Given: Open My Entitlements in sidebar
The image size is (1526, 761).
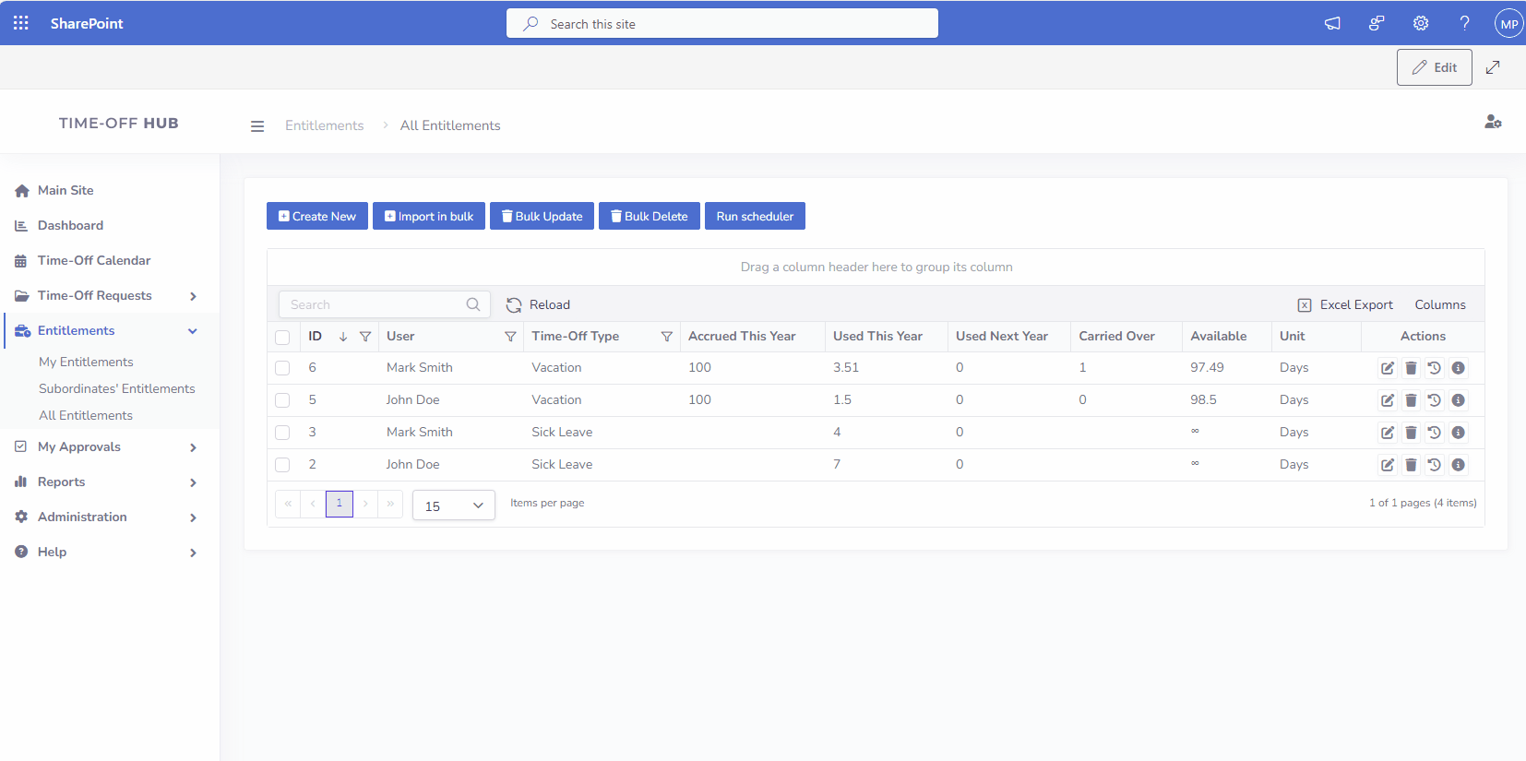Looking at the screenshot, I should click(86, 363).
